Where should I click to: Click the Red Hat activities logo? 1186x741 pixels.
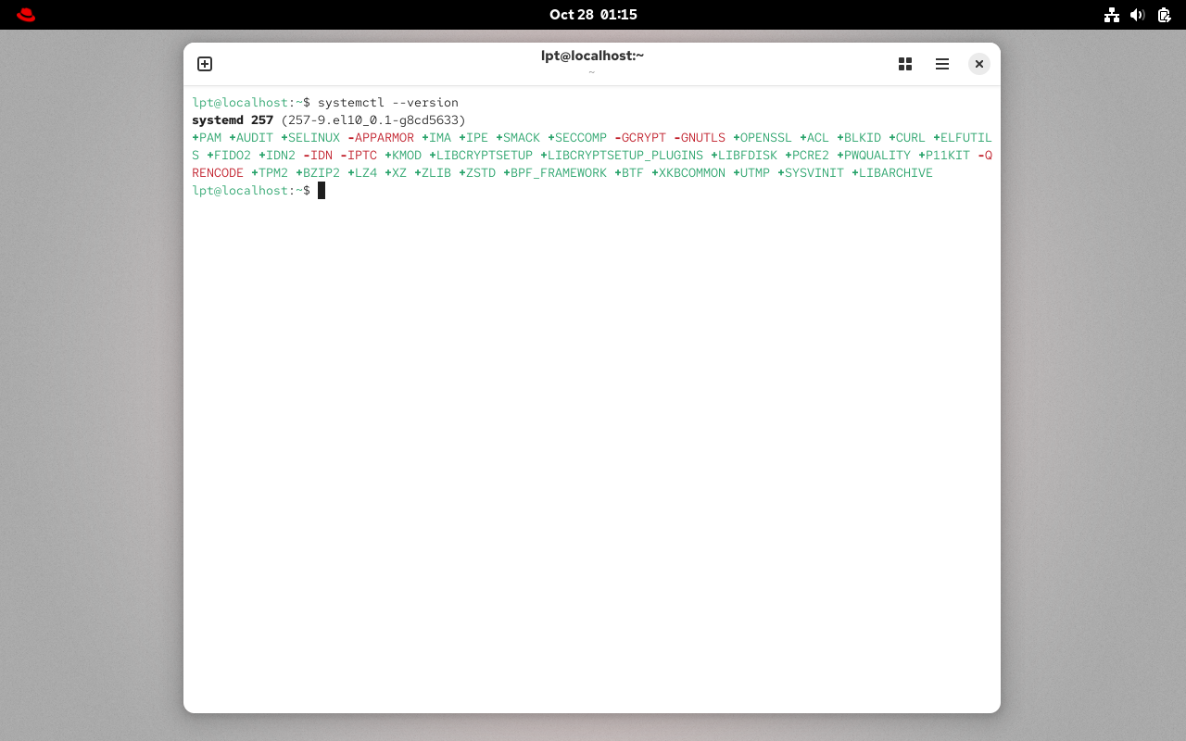click(25, 14)
